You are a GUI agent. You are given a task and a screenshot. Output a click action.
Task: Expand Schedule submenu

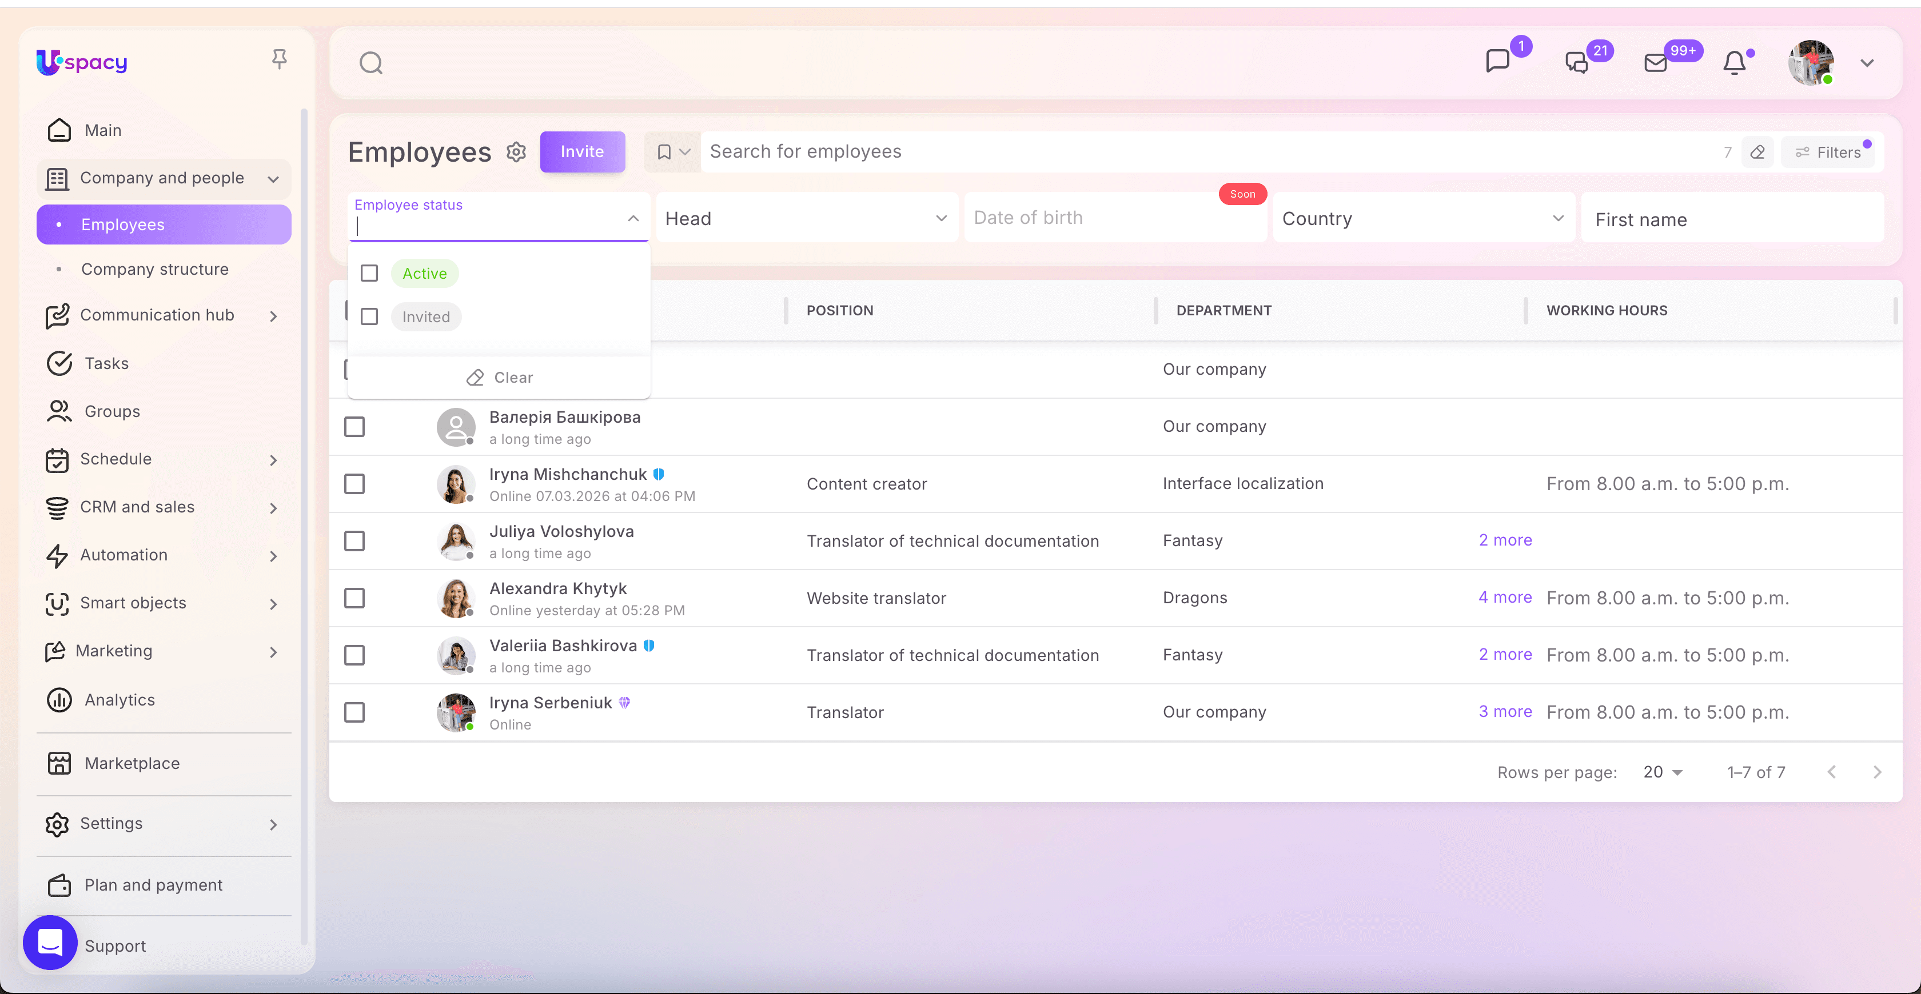[x=274, y=460]
